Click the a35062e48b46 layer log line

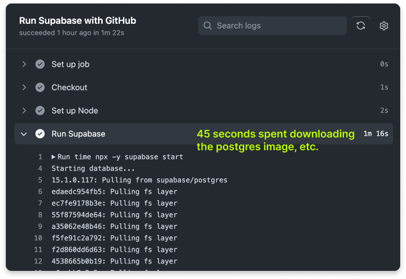coord(114,226)
